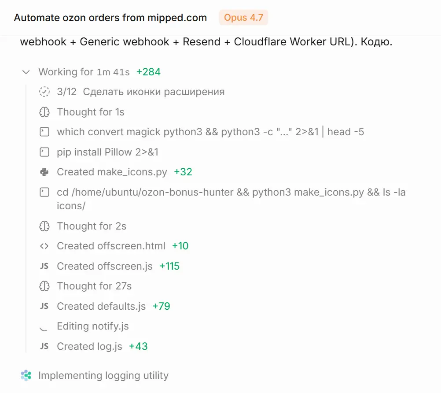The height and width of the screenshot is (393, 441).
Task: Click the HTML code icon beside offscreen.html
Action: (44, 246)
